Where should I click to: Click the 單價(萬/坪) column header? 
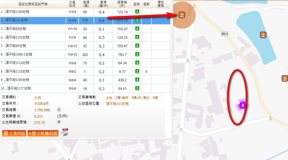click(x=102, y=4)
